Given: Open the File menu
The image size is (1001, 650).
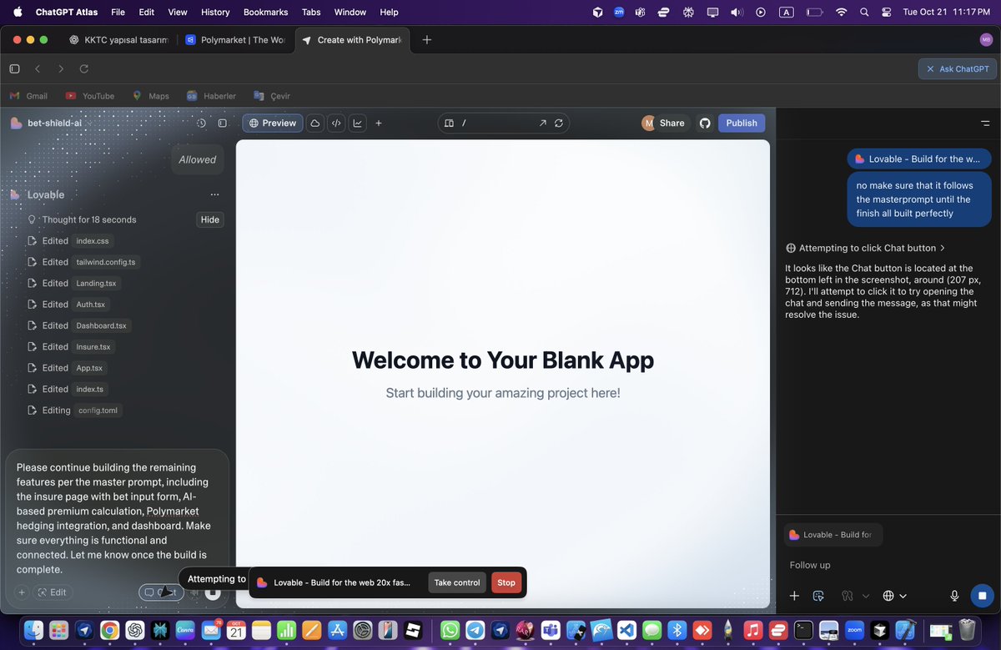Looking at the screenshot, I should click(x=118, y=13).
